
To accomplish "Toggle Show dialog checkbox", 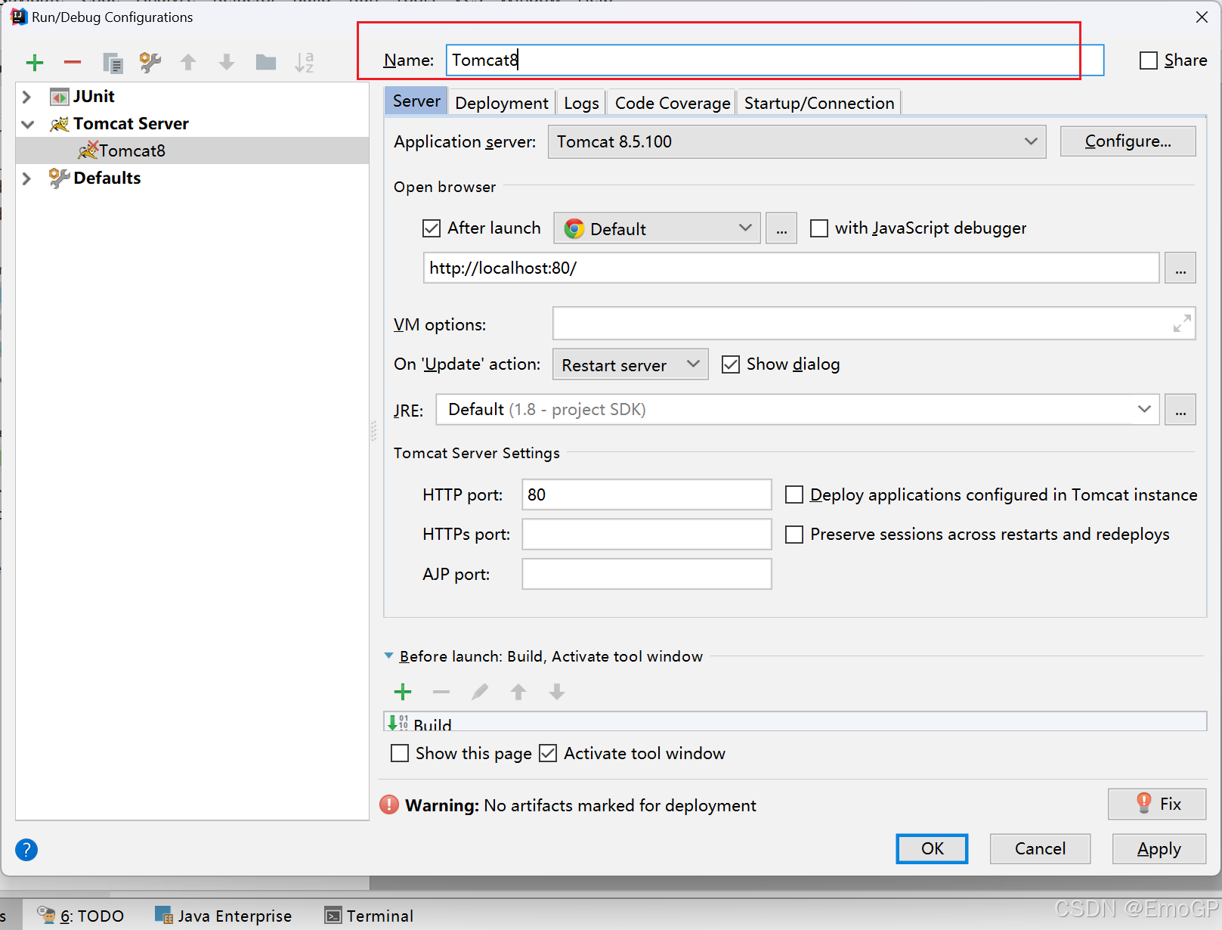I will 731,364.
